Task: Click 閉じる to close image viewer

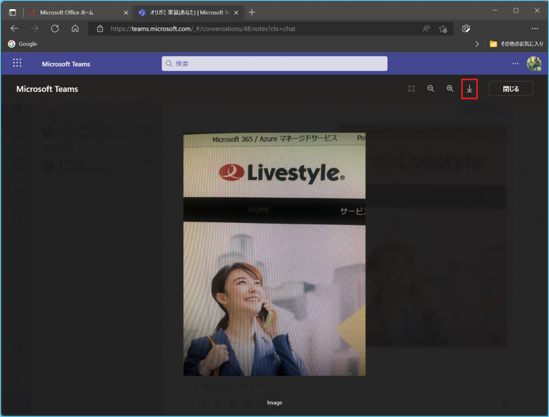Action: pos(510,89)
